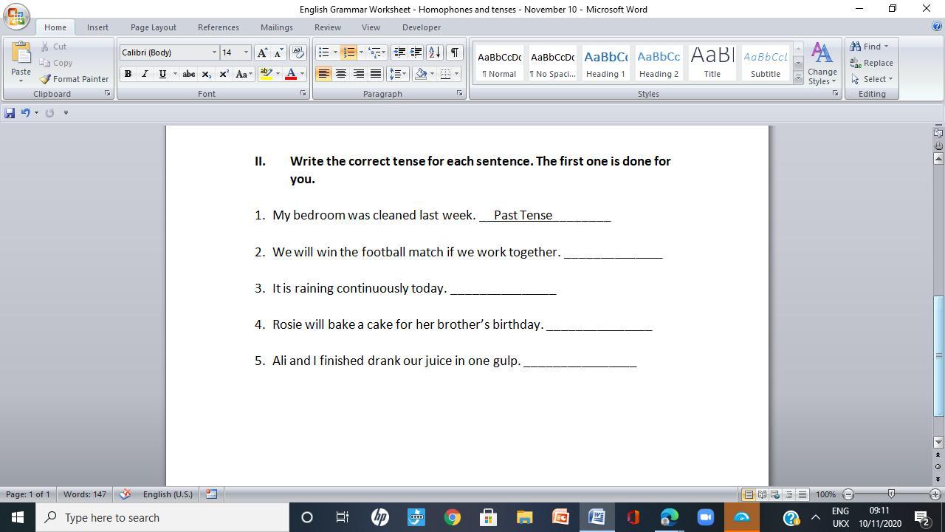Open the Select dropdown in Editing

[872, 79]
